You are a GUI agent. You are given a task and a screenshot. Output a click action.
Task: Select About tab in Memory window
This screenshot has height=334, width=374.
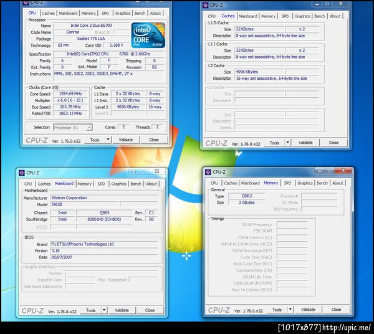tap(337, 183)
